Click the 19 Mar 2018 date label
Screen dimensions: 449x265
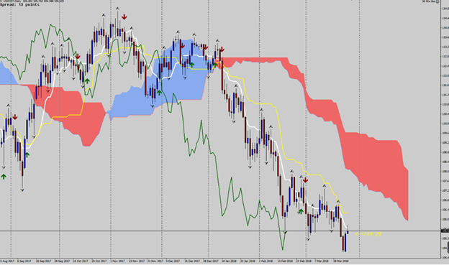(341, 261)
